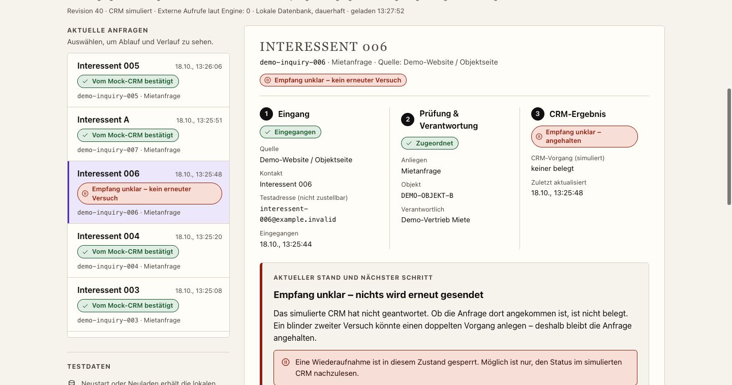Click the header 'Empfang unklar – kein erneuter Versuch' badge

click(333, 80)
